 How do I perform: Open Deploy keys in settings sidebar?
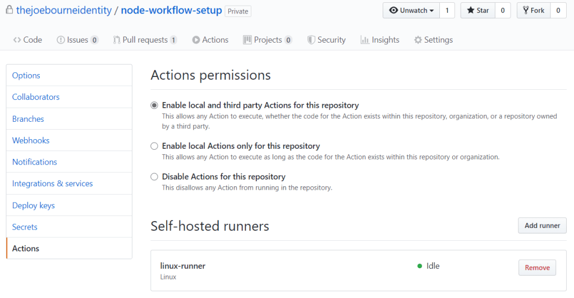click(x=69, y=205)
